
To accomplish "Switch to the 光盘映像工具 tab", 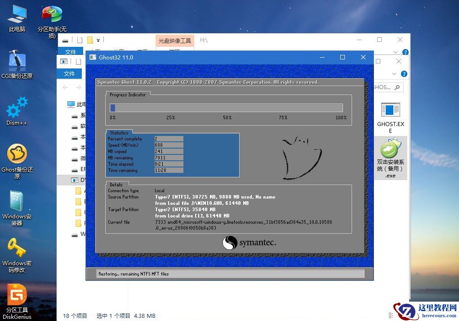I will [175, 40].
